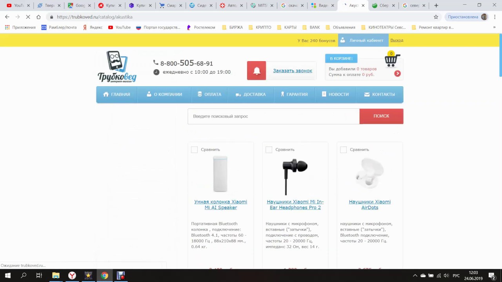
Task: Click the red arrow in cart box
Action: pos(397,73)
